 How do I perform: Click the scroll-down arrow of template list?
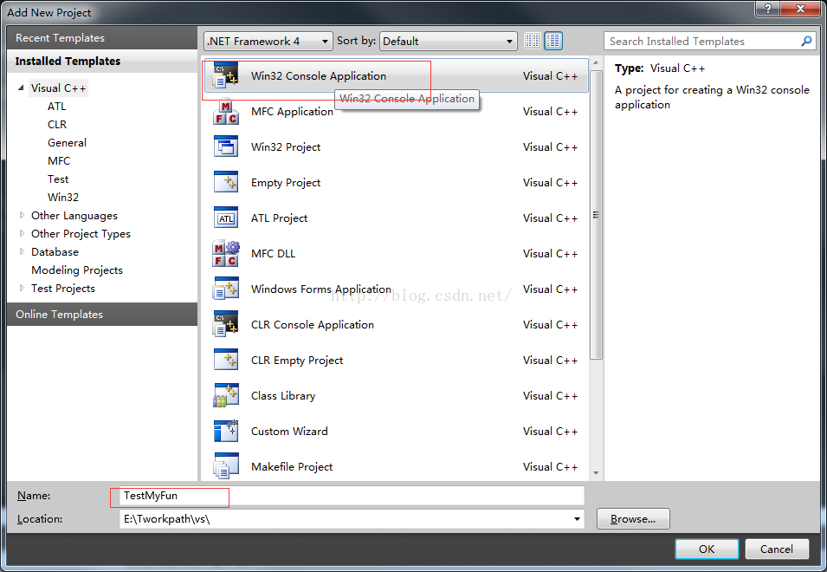[596, 473]
